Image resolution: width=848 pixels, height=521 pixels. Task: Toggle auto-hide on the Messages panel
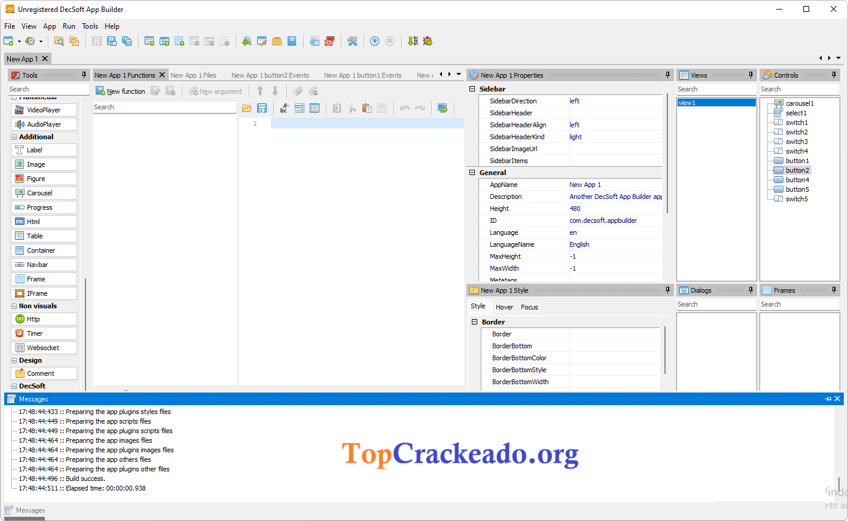tap(829, 399)
